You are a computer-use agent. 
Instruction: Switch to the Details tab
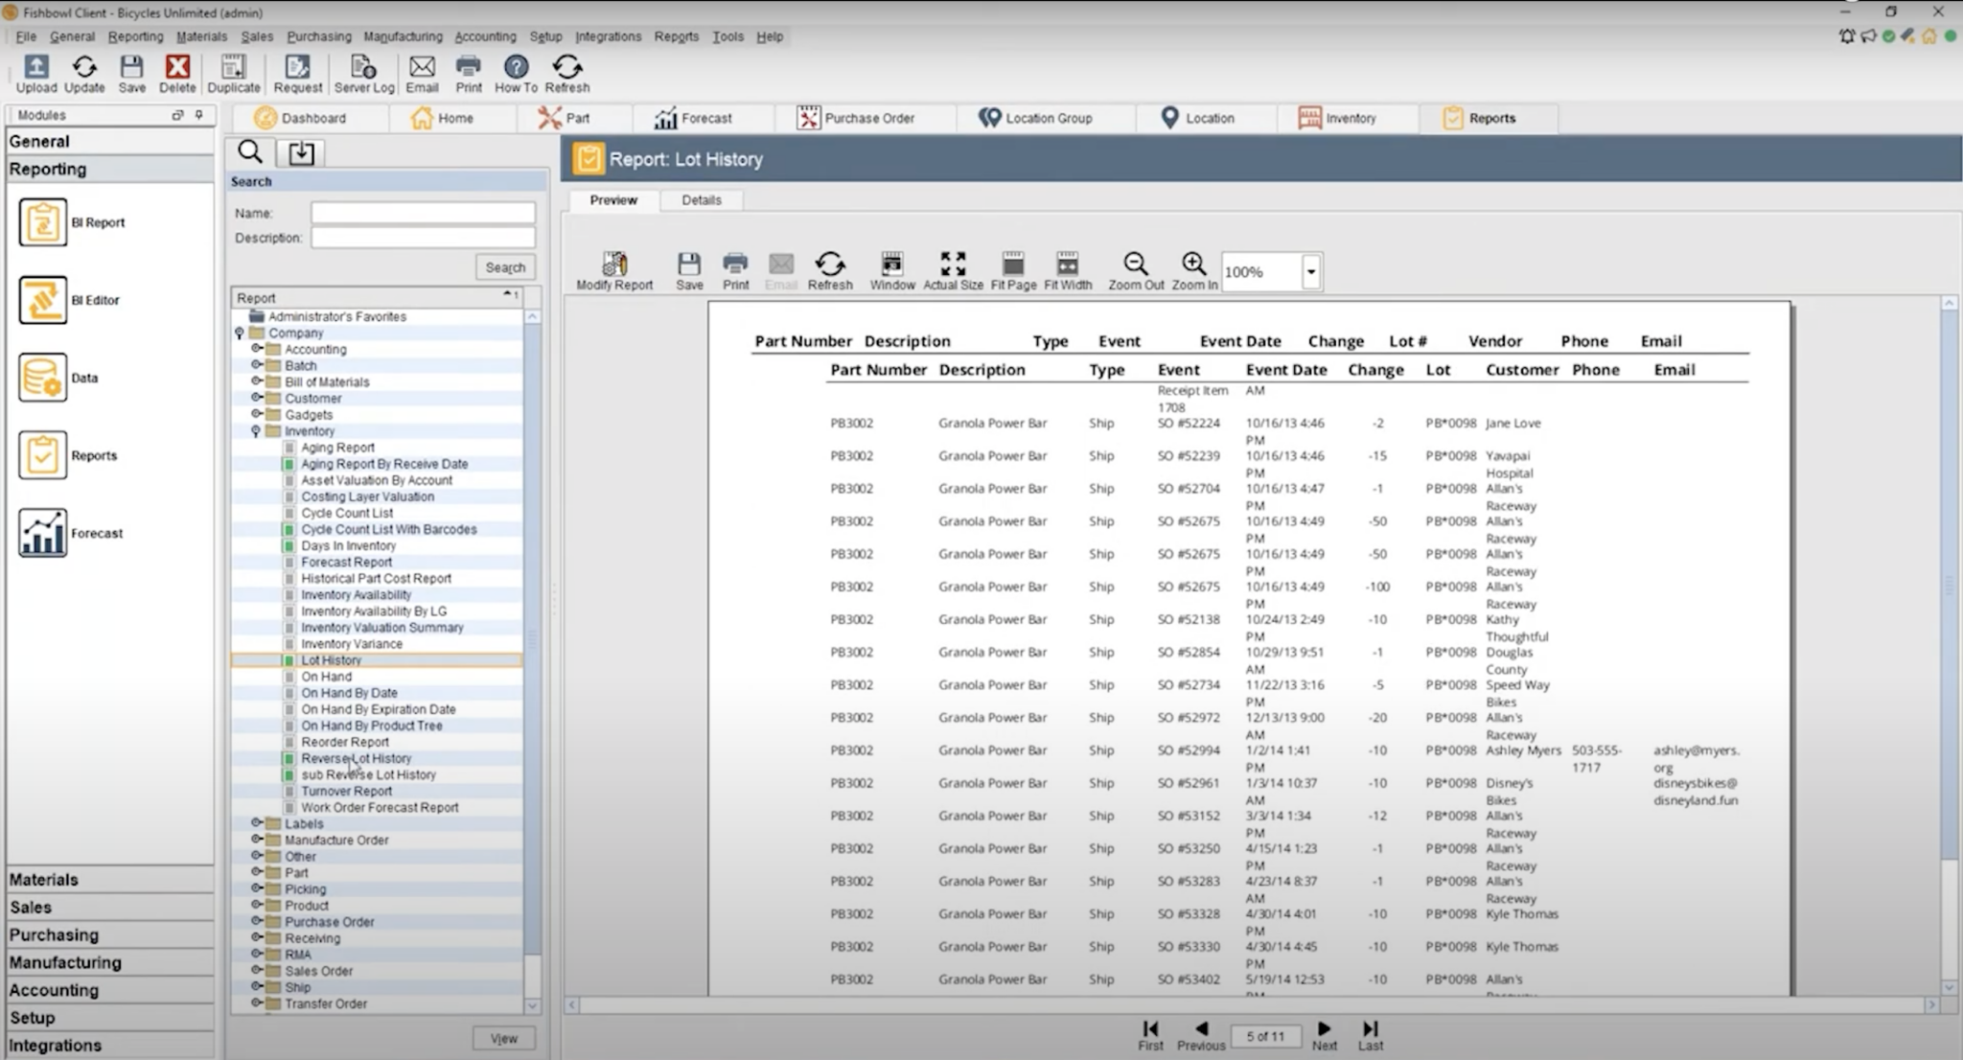click(x=702, y=199)
